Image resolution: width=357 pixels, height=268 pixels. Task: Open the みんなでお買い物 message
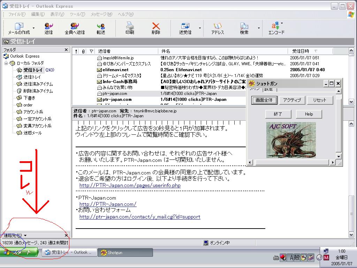coord(159,88)
